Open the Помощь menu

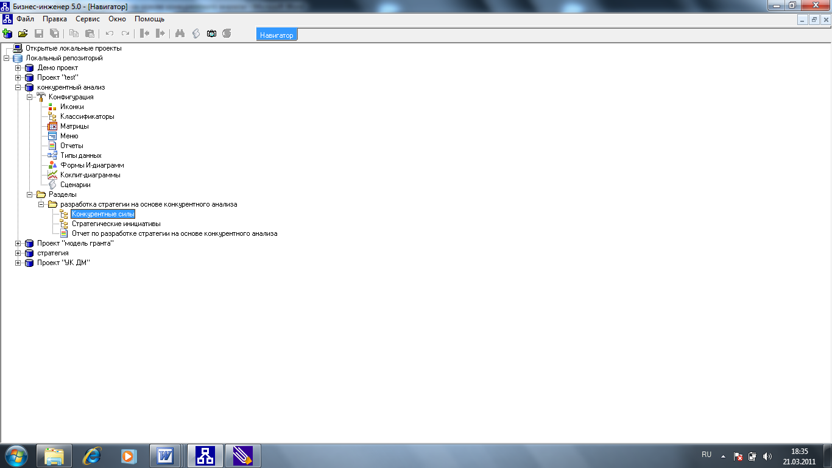(149, 19)
